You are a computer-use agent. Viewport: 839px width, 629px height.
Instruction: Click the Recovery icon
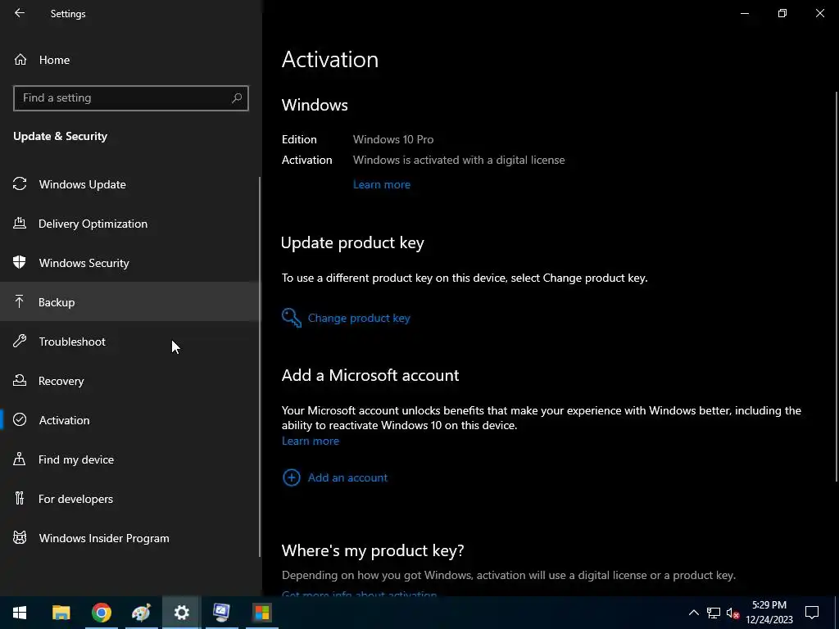coord(20,380)
